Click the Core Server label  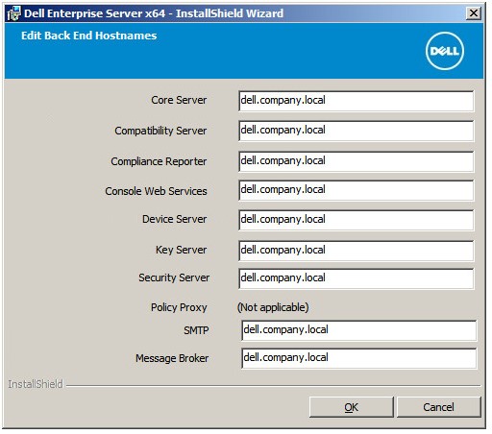tap(179, 100)
